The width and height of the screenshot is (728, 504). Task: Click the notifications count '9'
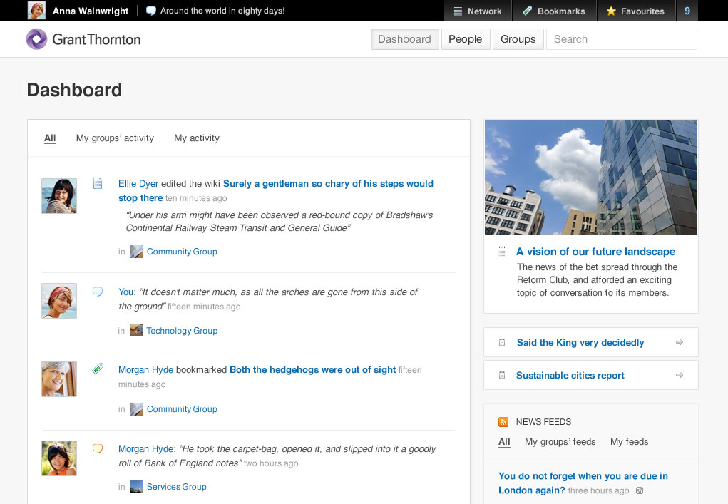[687, 11]
